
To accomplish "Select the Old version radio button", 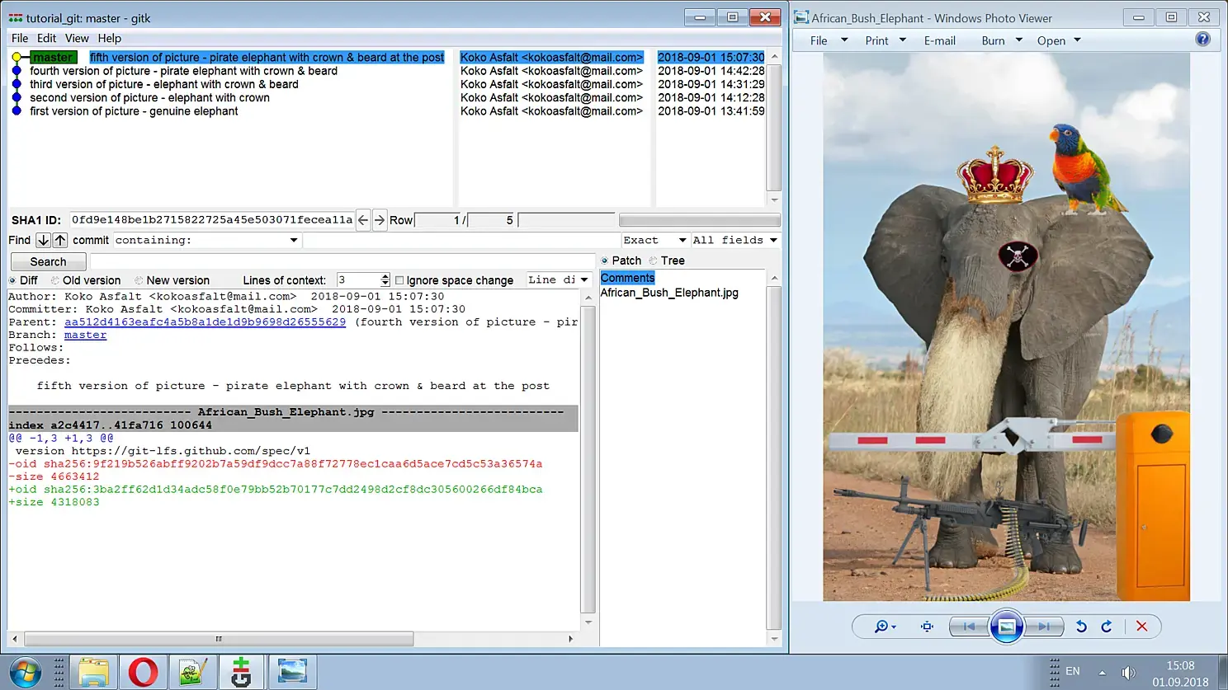I will (x=55, y=280).
